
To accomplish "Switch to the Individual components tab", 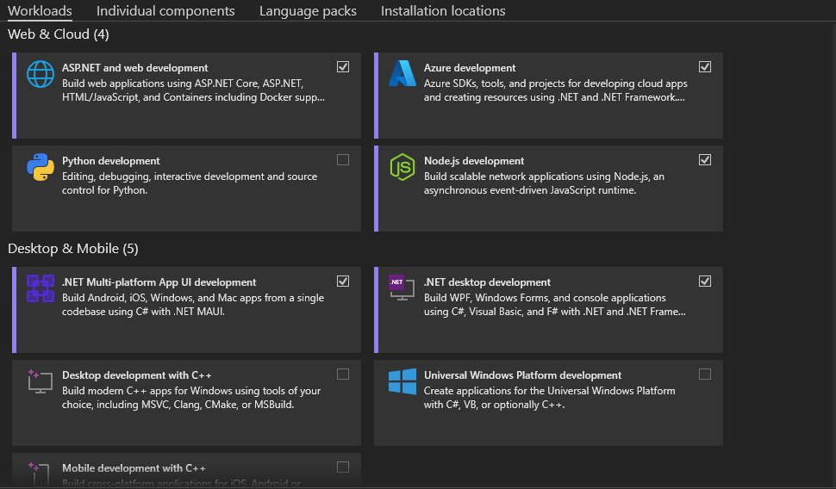I will point(165,11).
